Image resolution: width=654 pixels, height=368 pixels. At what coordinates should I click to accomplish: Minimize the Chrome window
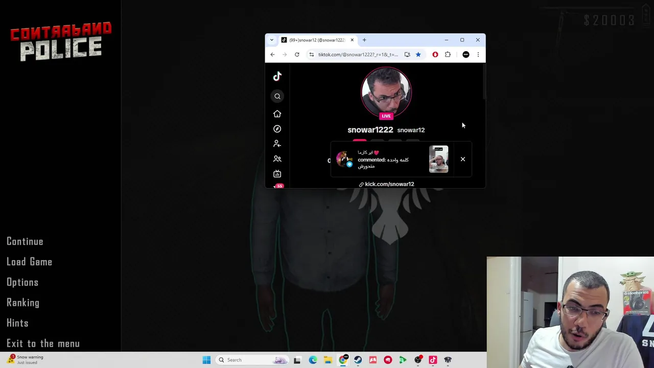pos(446,40)
